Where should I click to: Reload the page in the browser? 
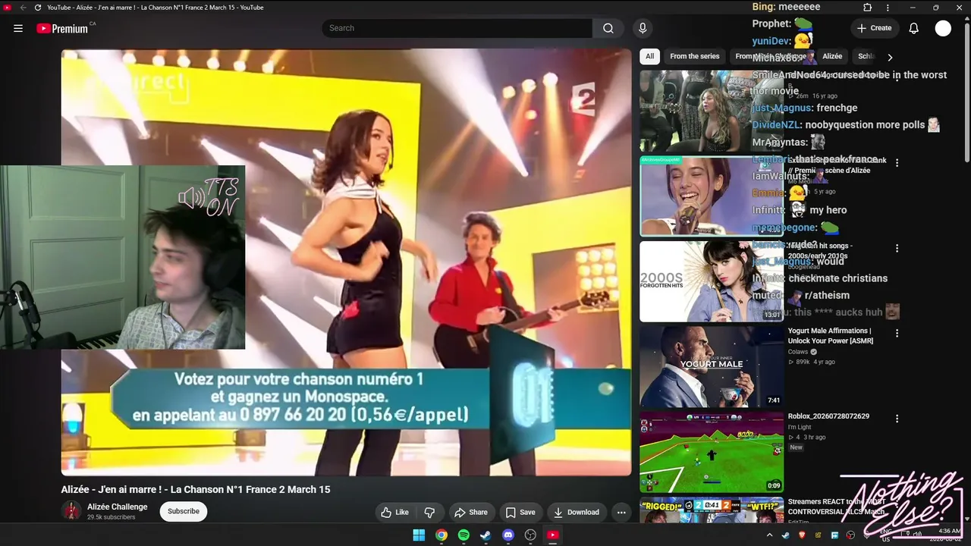pyautogui.click(x=38, y=8)
